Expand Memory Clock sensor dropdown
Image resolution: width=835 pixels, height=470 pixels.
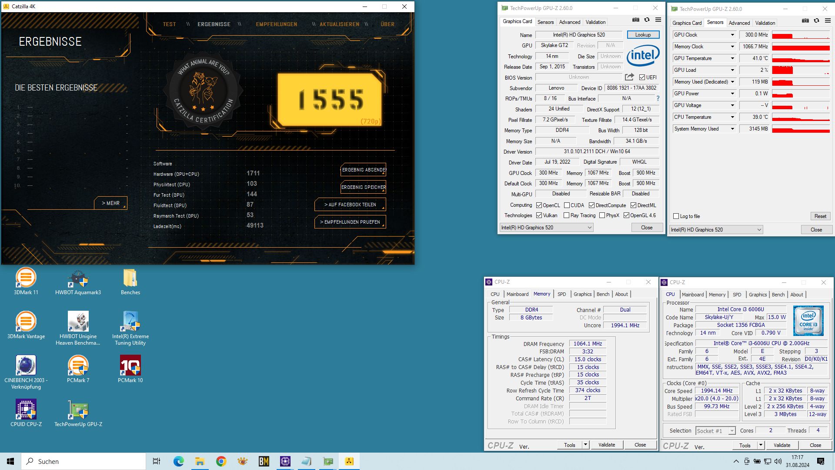[x=732, y=47]
